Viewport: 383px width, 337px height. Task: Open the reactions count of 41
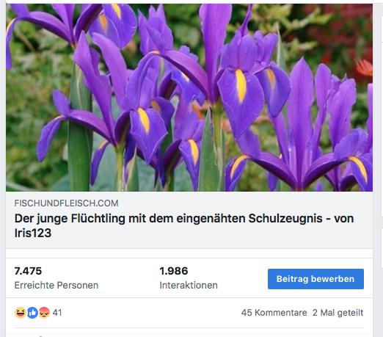(x=57, y=313)
